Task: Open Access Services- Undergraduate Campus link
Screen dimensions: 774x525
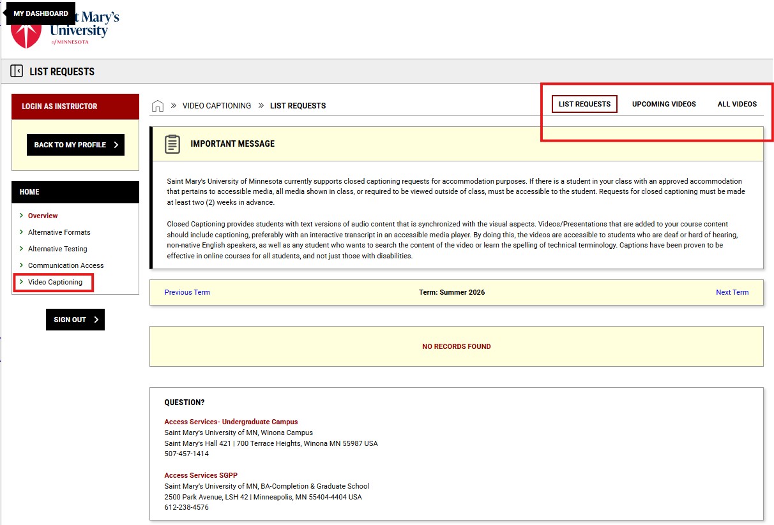Action: point(231,422)
